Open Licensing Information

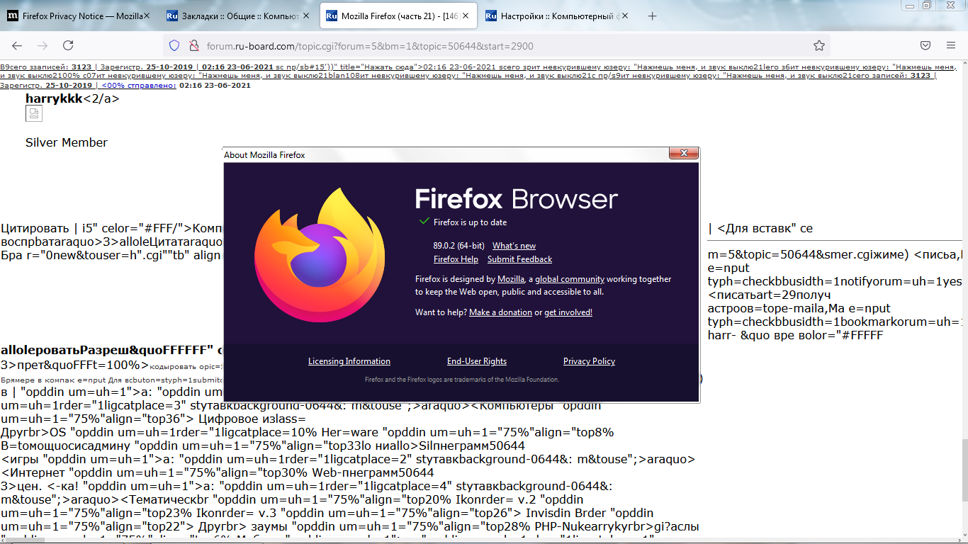tap(349, 361)
